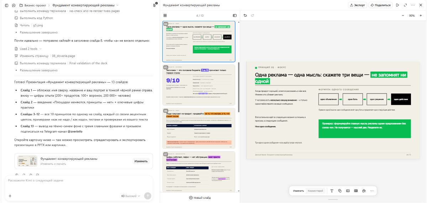427x203 pixels.
Task: Add attachment with plus icon in input
Action: (10, 196)
